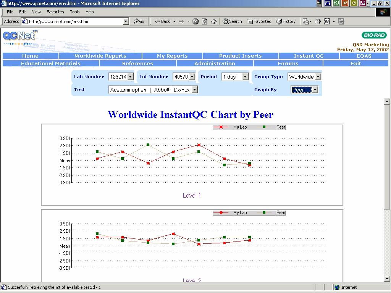
Task: Open the View menu
Action: (x=36, y=12)
